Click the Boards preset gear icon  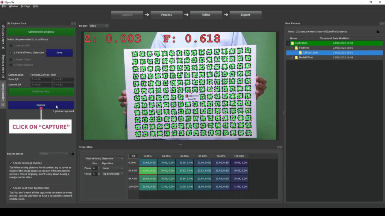pyautogui.click(x=73, y=154)
